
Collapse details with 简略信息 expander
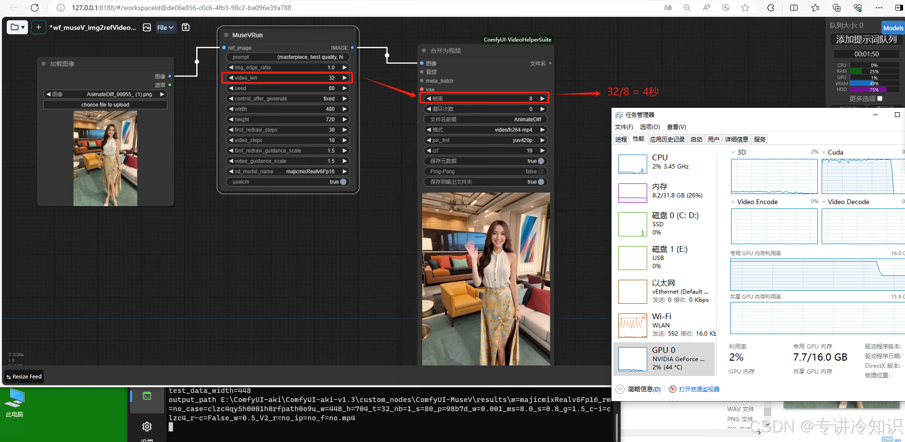coord(620,389)
